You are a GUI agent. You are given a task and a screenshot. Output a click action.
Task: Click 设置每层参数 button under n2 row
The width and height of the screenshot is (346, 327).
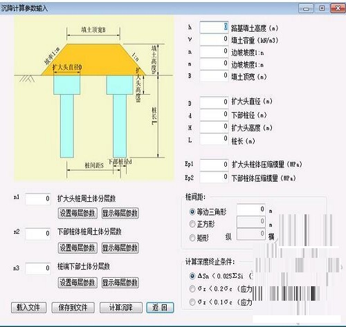click(x=78, y=247)
